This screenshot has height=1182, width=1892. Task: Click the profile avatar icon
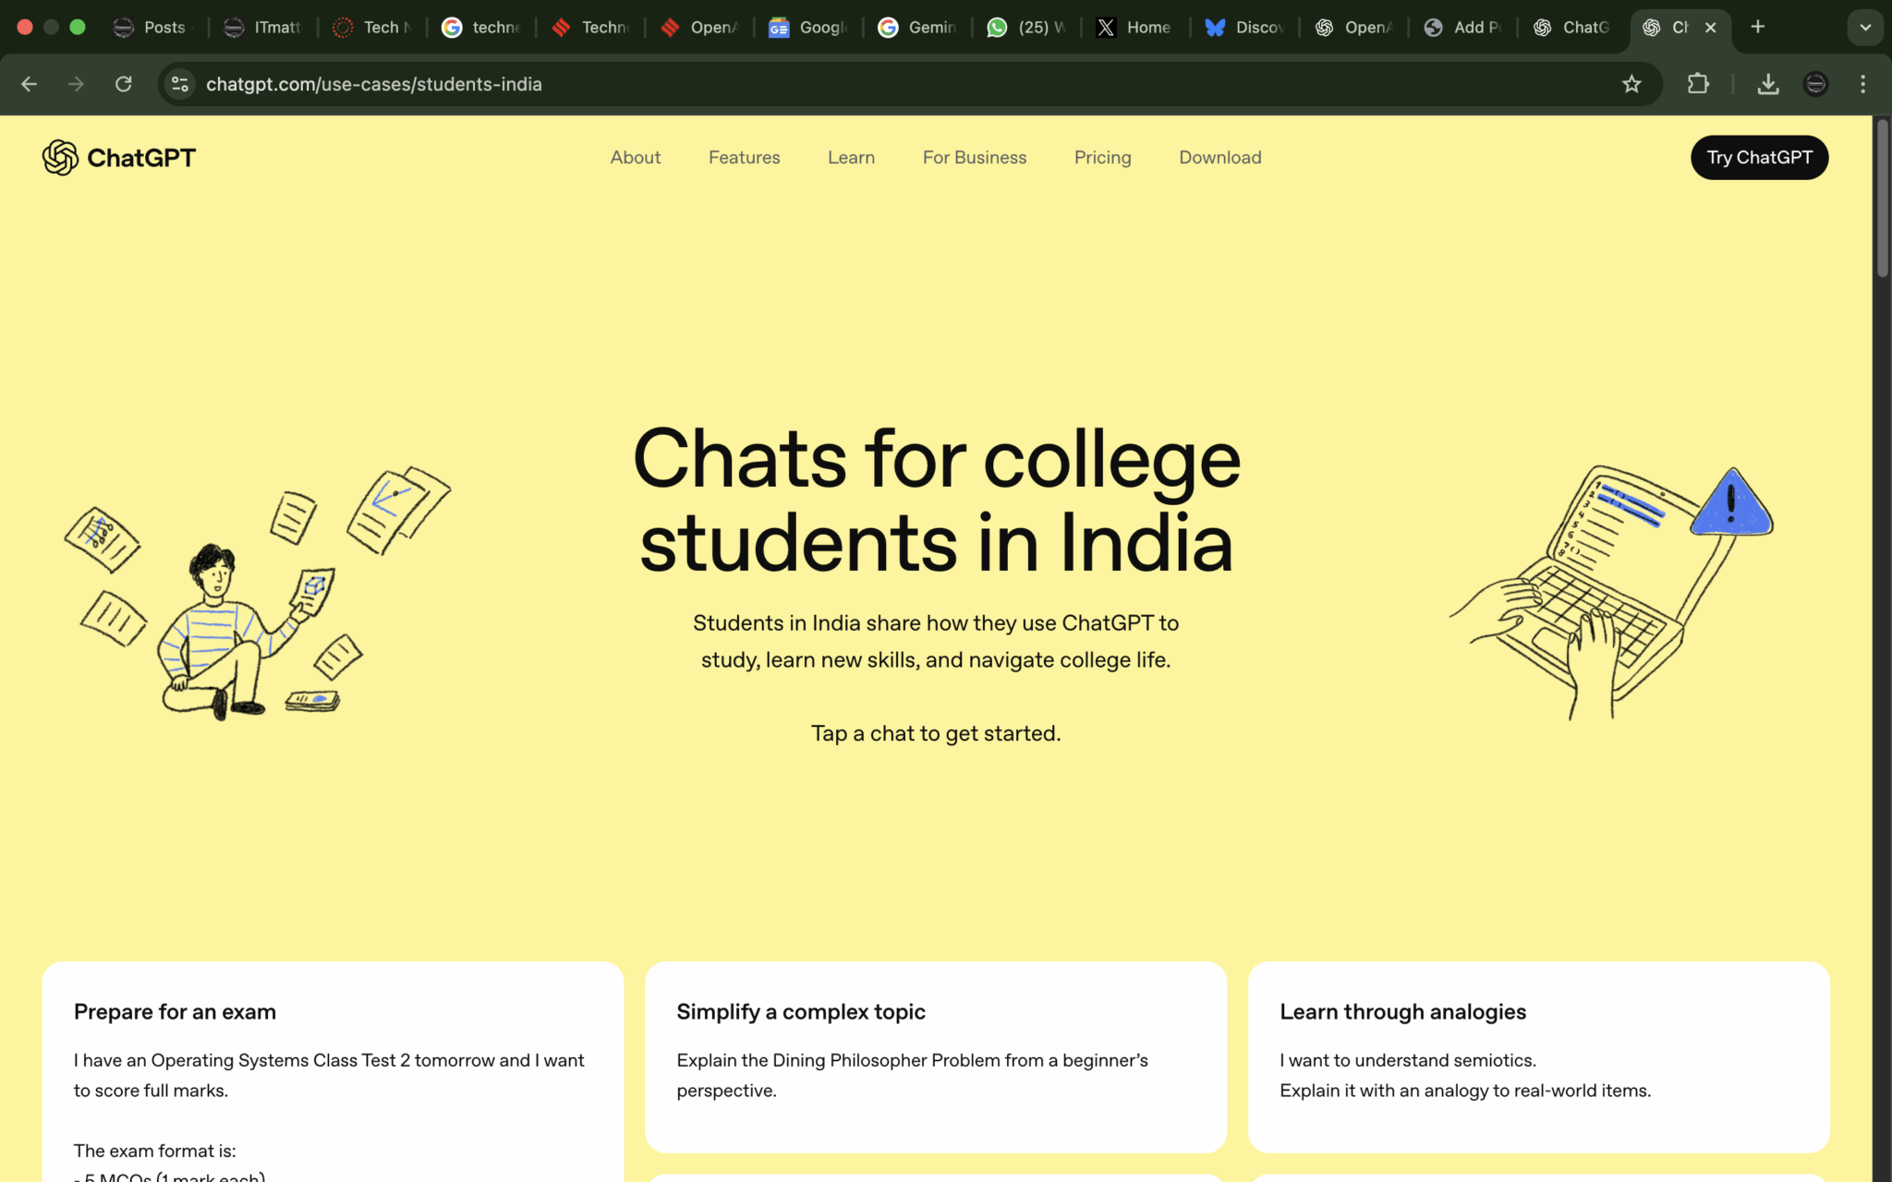1814,84
